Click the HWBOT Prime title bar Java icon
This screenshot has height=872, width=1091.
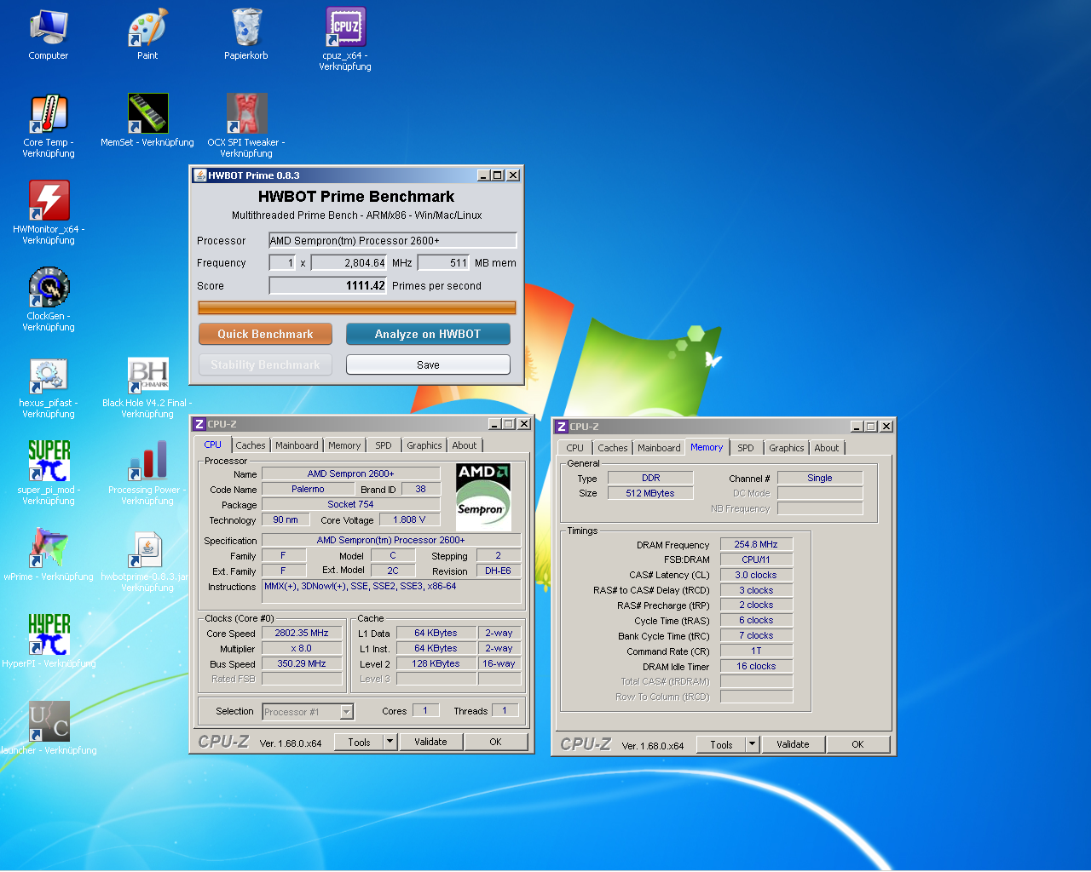tap(199, 175)
